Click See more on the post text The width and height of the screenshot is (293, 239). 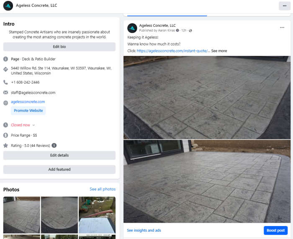pyautogui.click(x=219, y=51)
